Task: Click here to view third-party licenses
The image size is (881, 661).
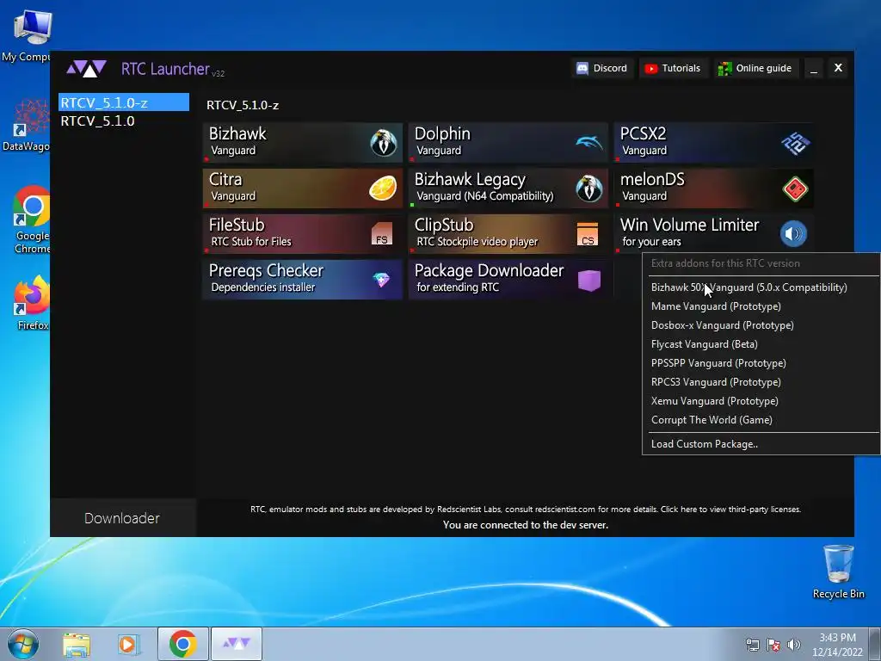Action: (730, 510)
